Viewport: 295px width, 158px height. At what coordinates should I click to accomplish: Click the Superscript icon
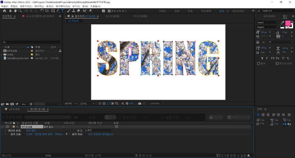click(283, 58)
